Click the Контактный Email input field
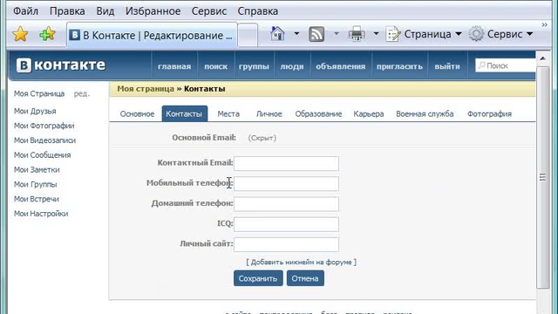This screenshot has width=558, height=314. (x=286, y=163)
